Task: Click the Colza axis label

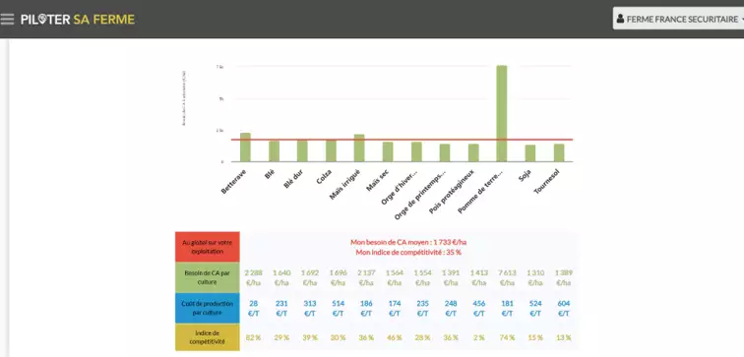Action: [324, 176]
